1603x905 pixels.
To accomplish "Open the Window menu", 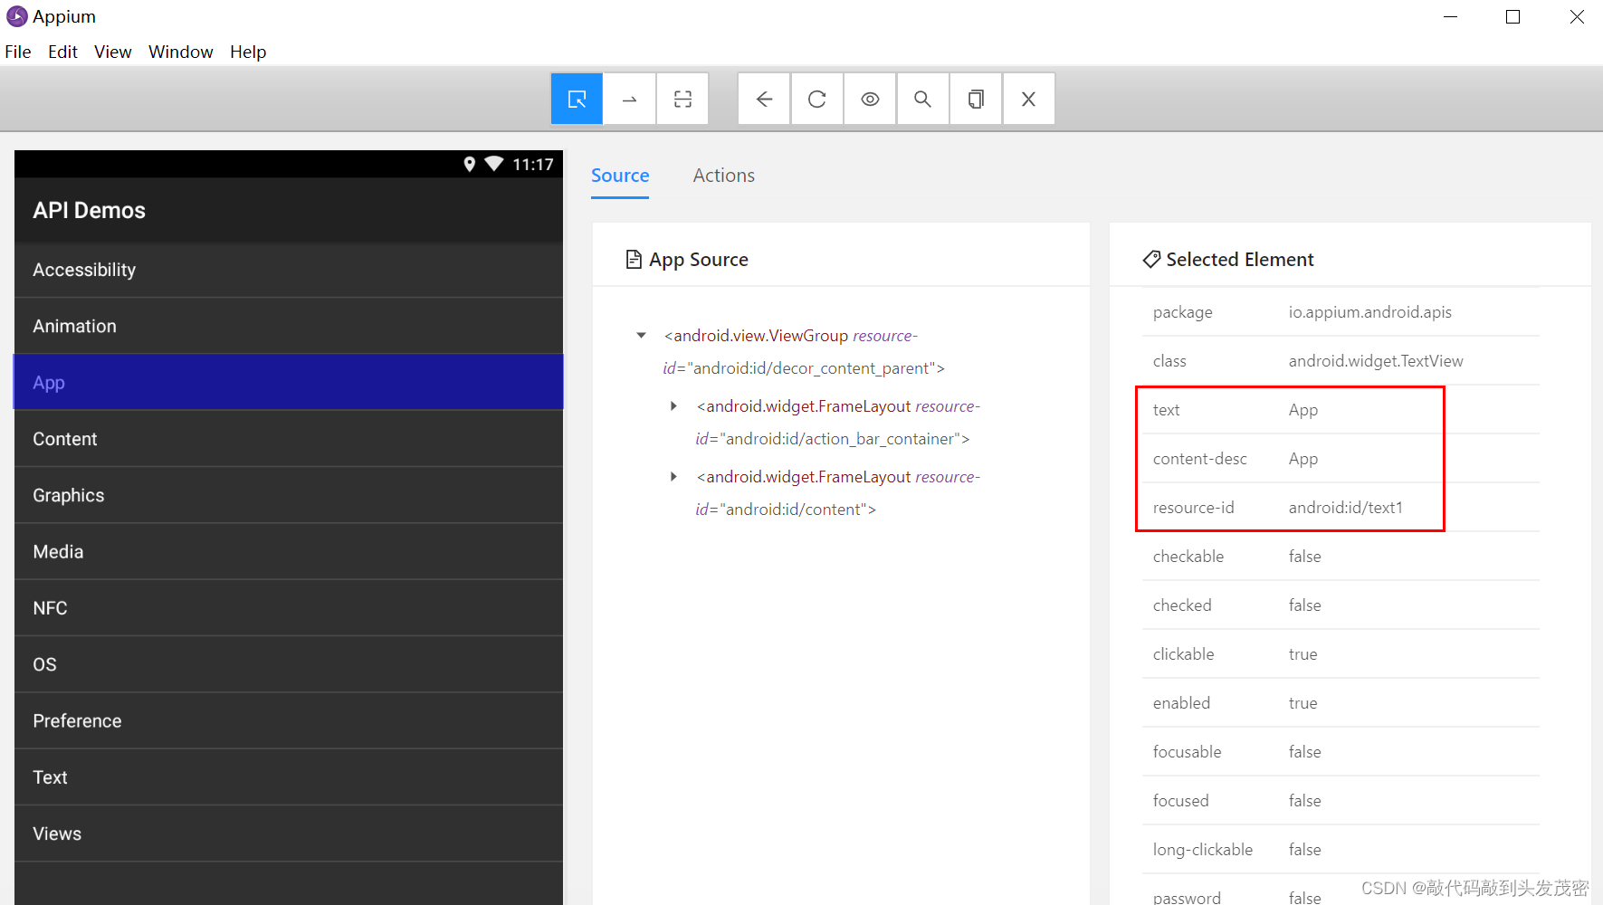I will [x=181, y=52].
